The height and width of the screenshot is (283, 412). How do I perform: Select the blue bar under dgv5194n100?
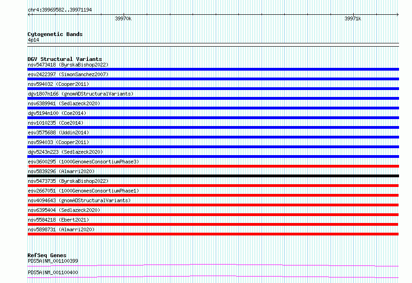(x=213, y=118)
